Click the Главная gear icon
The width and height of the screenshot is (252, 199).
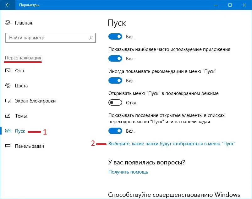(8, 23)
